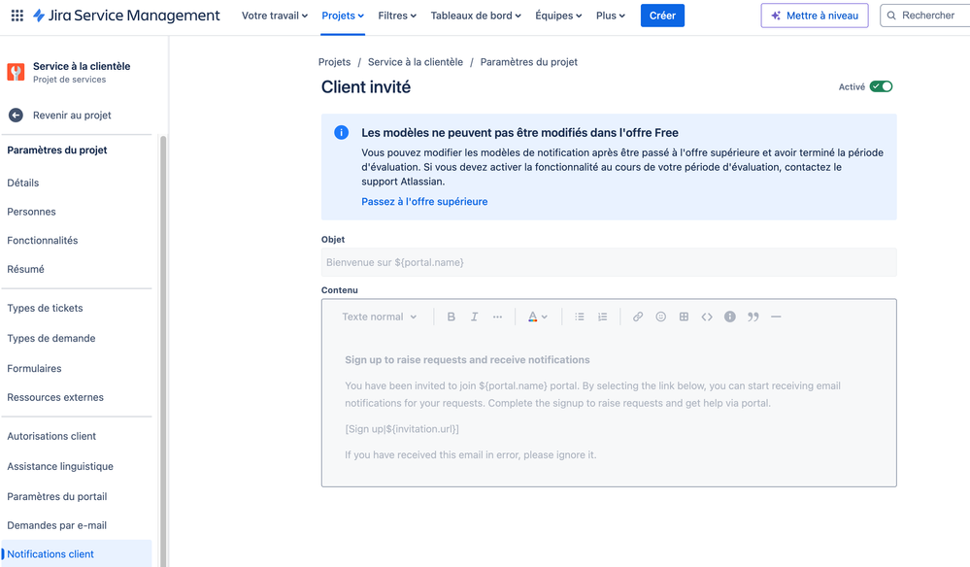Click Revenir au projet link
Viewport: 970px width, 567px height.
click(73, 115)
